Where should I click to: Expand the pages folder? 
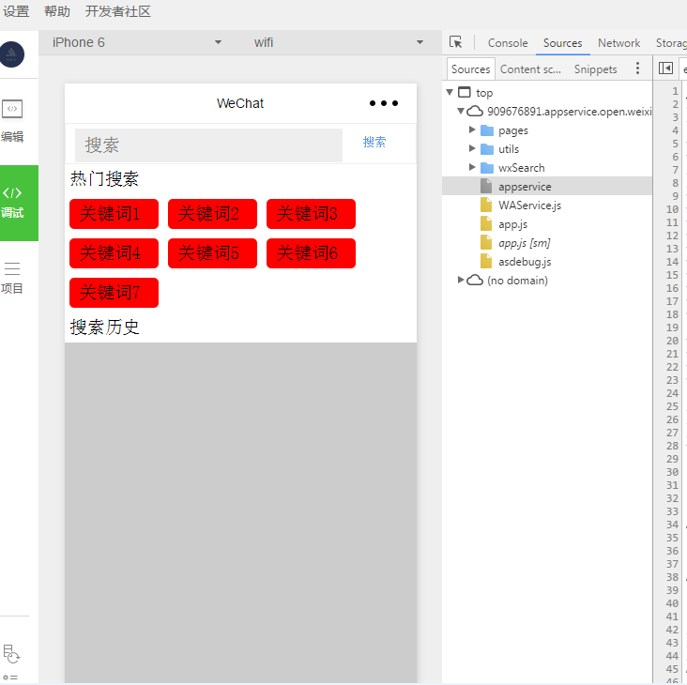pos(472,130)
